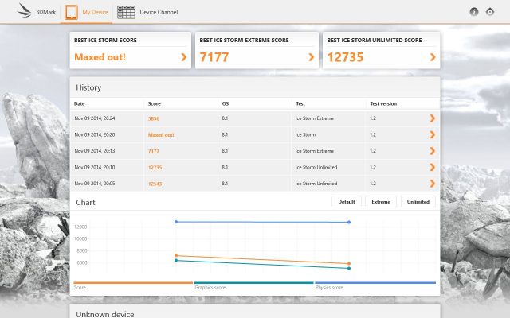Click the Unknown device heading

[105, 314]
